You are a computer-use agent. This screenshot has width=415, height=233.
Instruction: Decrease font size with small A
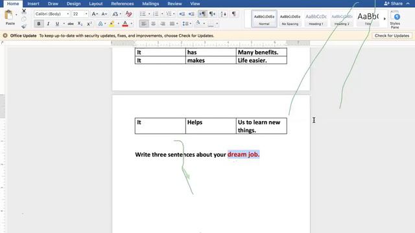coord(104,14)
